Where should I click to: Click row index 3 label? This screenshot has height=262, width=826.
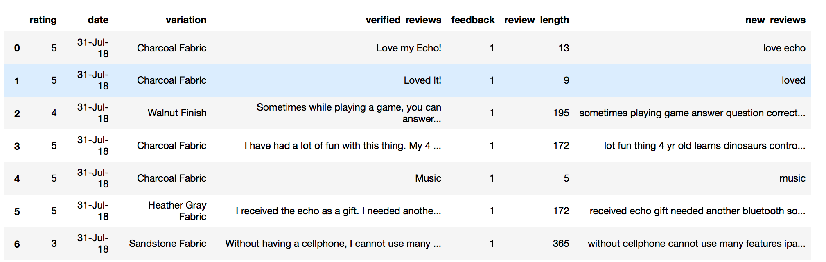17,146
